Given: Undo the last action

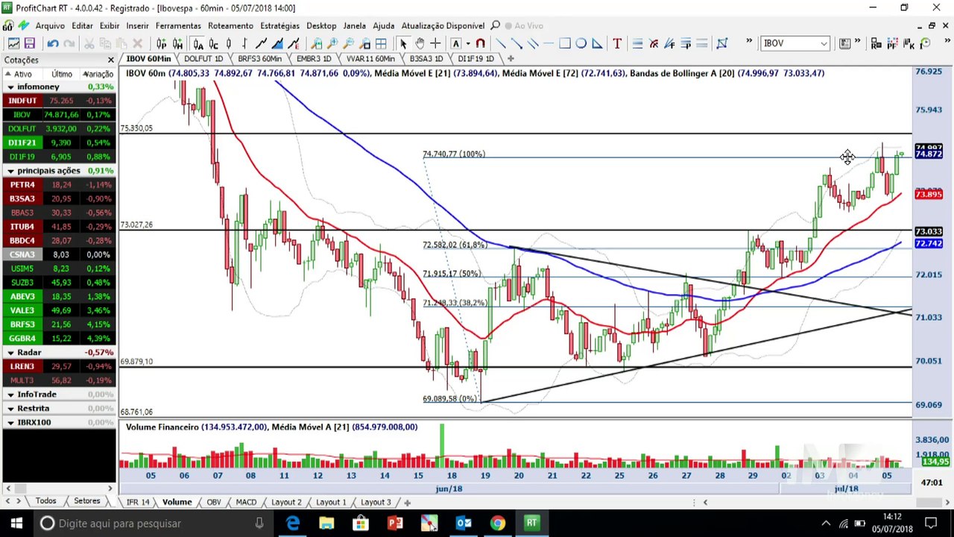Looking at the screenshot, I should tap(53, 44).
